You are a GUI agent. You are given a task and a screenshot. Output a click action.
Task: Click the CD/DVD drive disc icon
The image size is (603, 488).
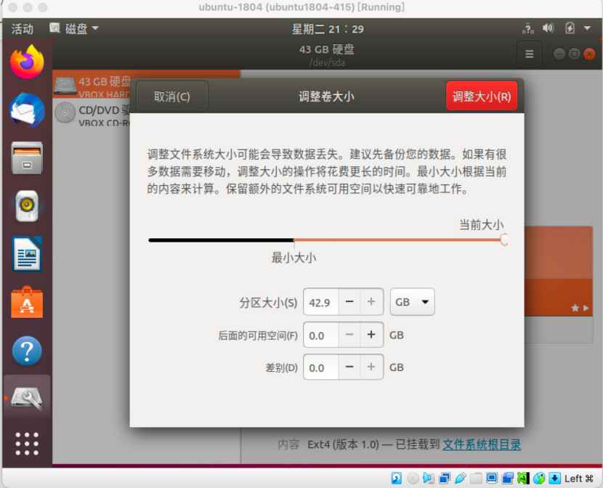(x=65, y=113)
